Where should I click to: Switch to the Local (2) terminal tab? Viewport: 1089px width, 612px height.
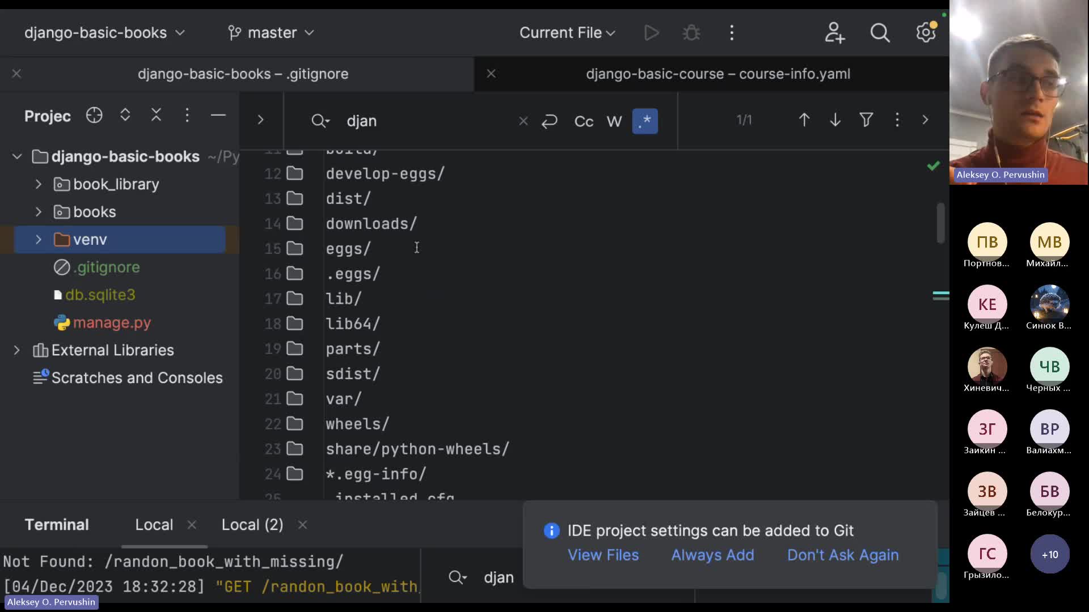(252, 525)
